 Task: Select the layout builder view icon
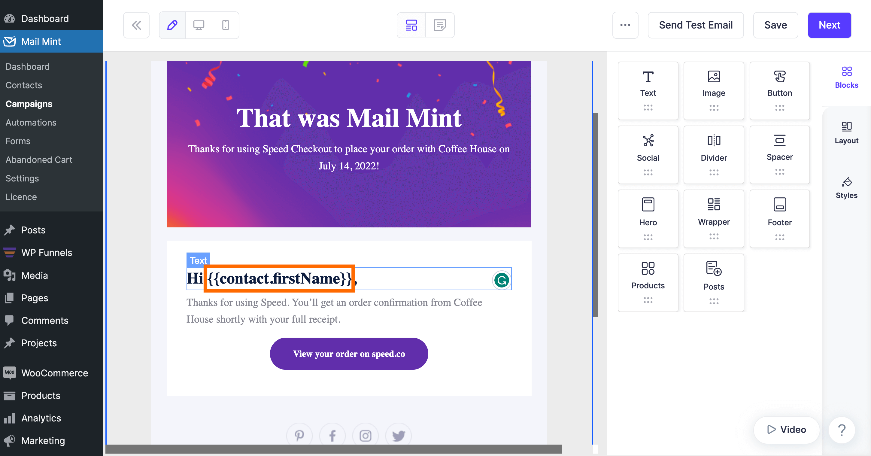pos(411,25)
